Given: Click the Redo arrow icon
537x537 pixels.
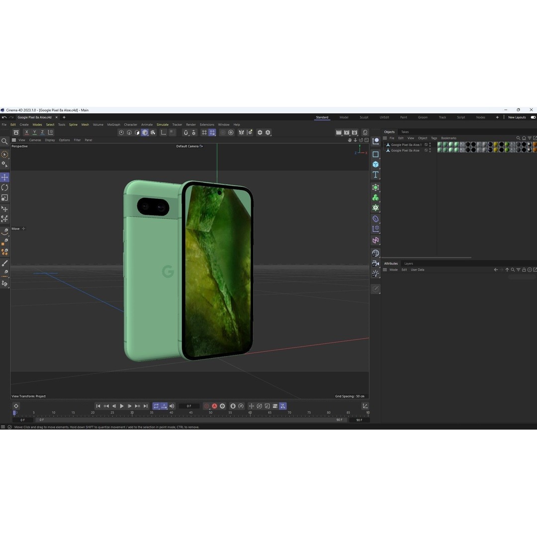Looking at the screenshot, I should (11, 117).
